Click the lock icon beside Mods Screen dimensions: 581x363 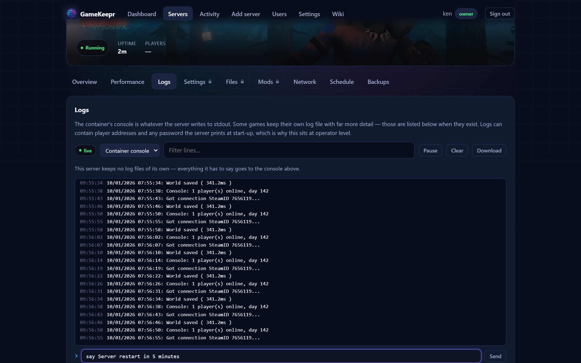tap(277, 81)
